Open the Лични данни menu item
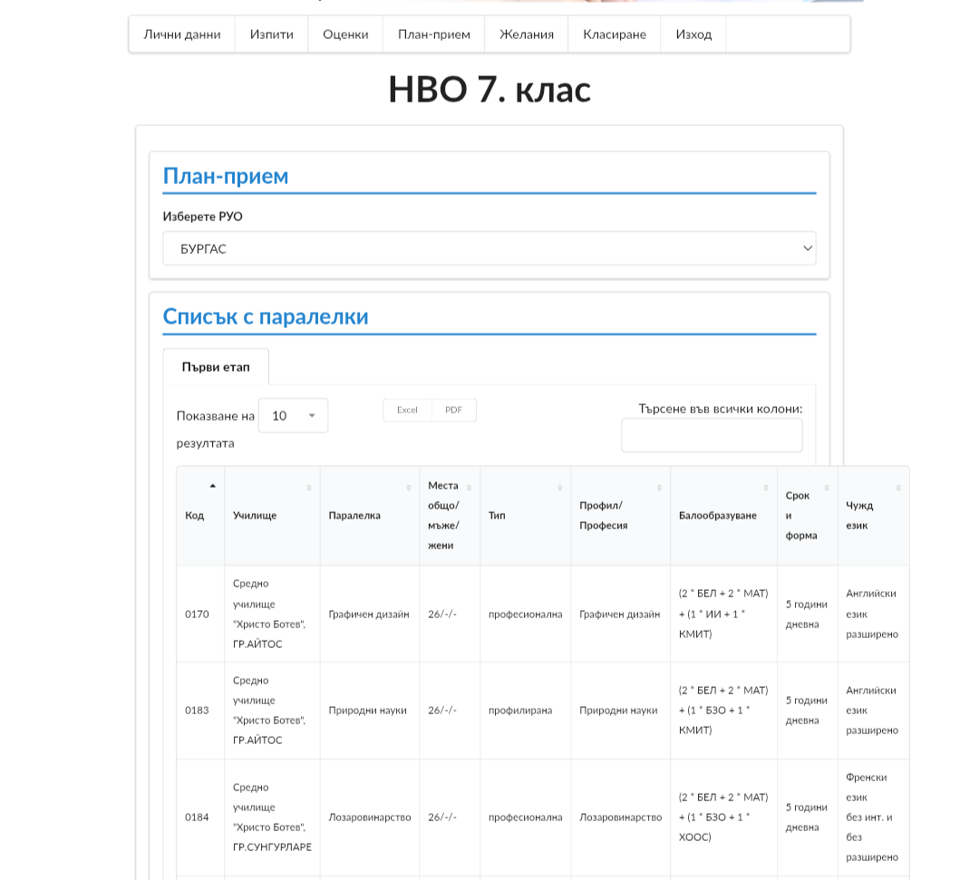Image resolution: width=979 pixels, height=880 pixels. click(181, 34)
